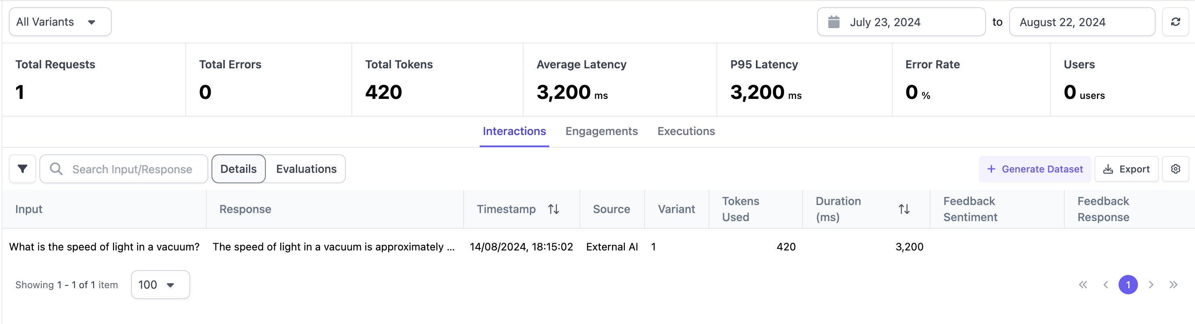Click response 'The speed of light in a vacuum is approximately'
The width and height of the screenshot is (1195, 324).
tap(334, 246)
